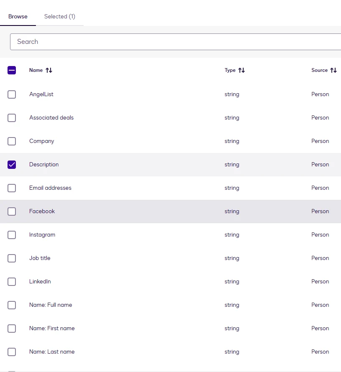Select the Name: Full name text
Screen dimensions: 341x372
click(x=51, y=305)
